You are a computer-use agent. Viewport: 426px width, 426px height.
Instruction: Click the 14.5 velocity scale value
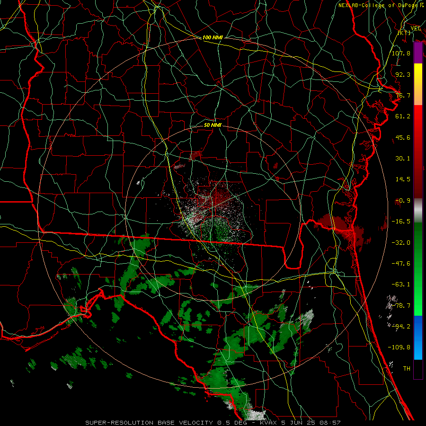click(403, 179)
